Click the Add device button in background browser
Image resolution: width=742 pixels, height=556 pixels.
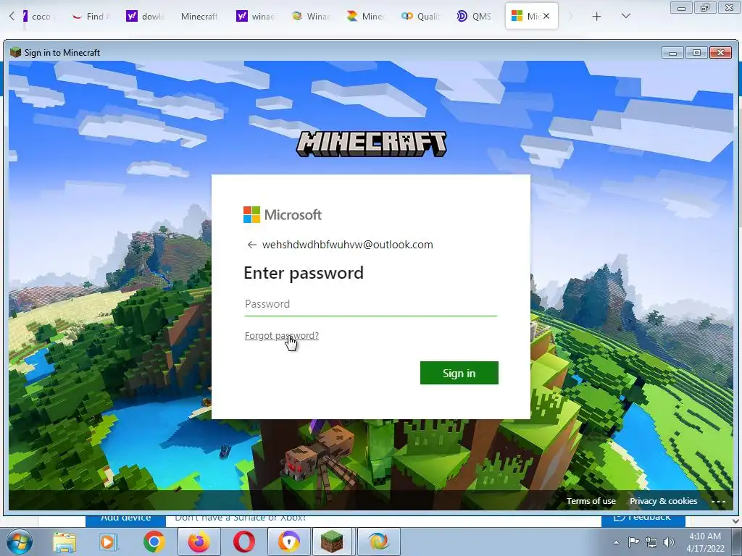(125, 520)
